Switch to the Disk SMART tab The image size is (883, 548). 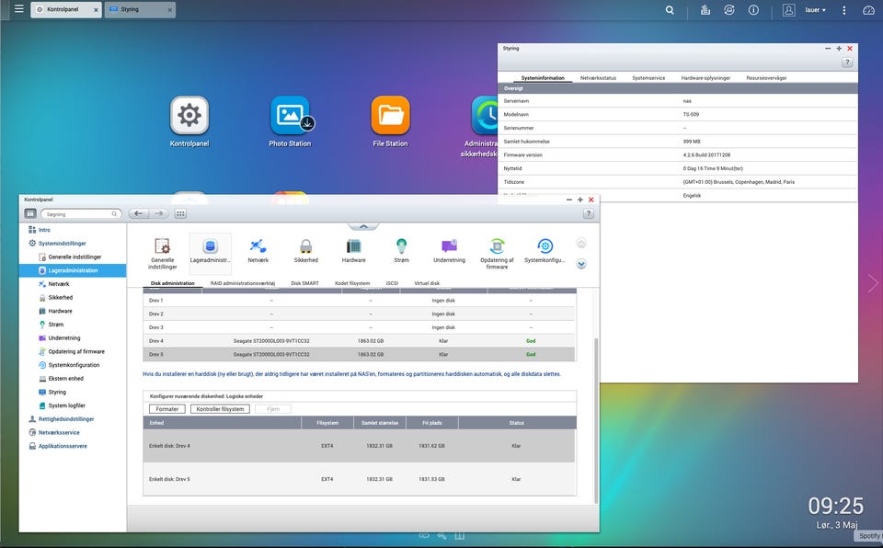coord(304,283)
